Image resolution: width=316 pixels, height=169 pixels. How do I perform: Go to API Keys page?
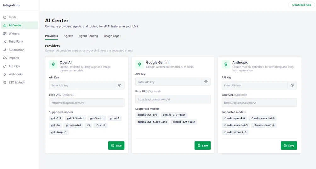coord(19,66)
